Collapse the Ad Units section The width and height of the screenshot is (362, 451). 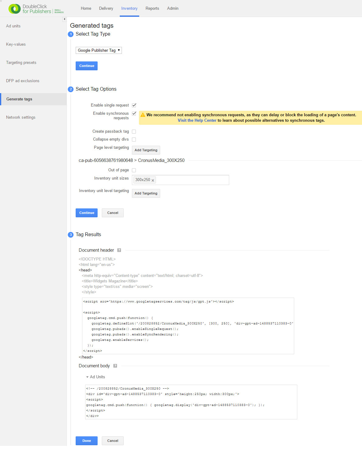[87, 377]
